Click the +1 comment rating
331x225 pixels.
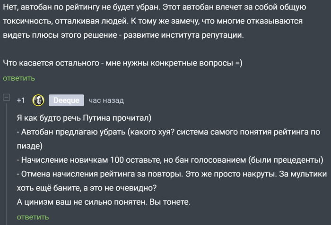coord(21,100)
